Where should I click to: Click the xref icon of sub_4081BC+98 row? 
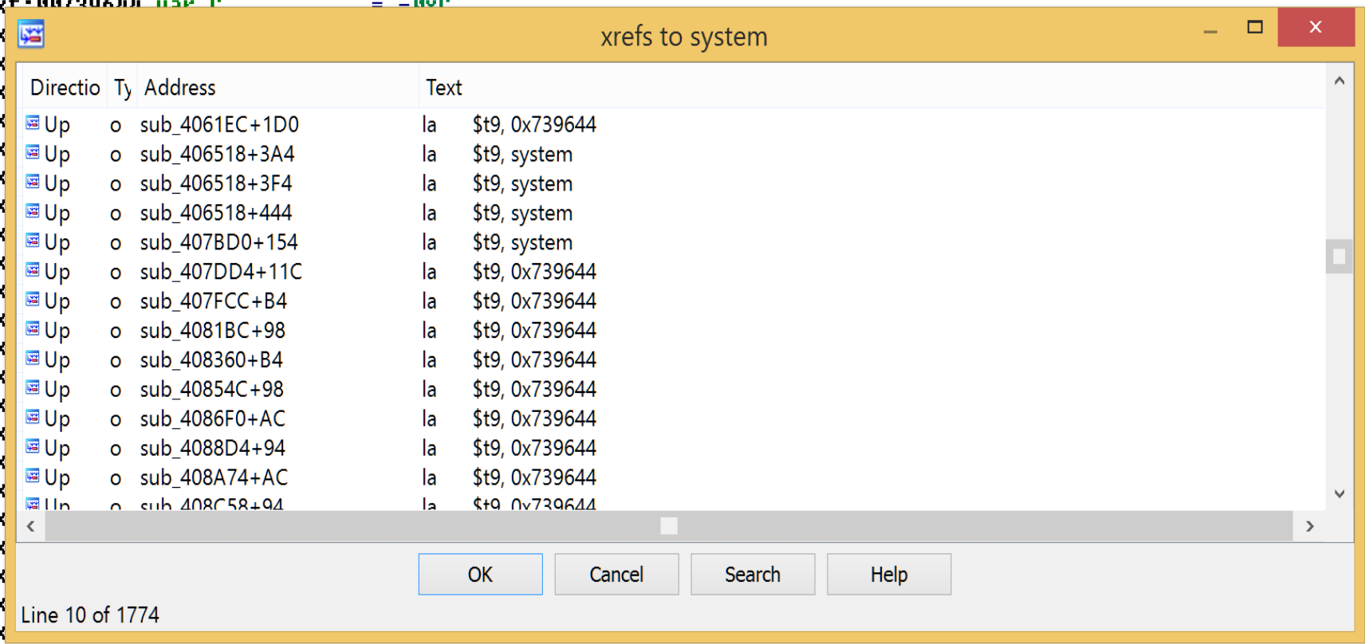coord(33,329)
